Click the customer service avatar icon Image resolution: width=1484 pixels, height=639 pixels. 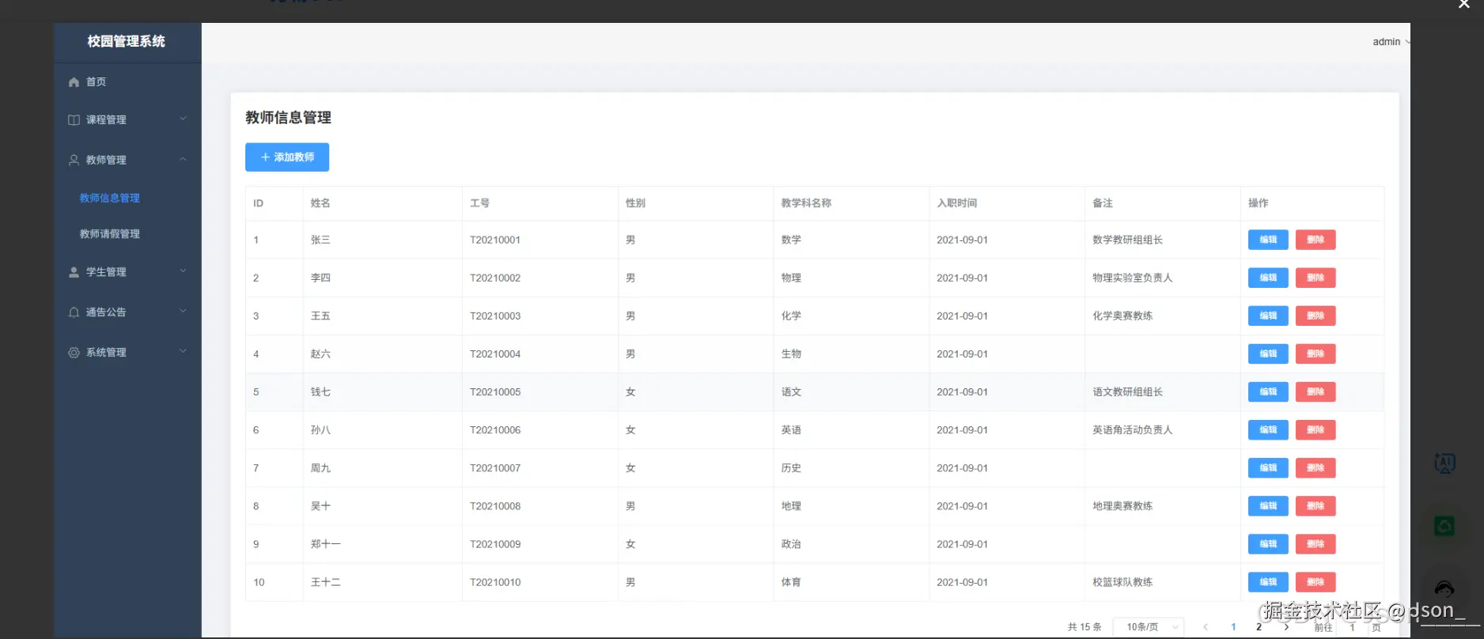click(x=1444, y=588)
